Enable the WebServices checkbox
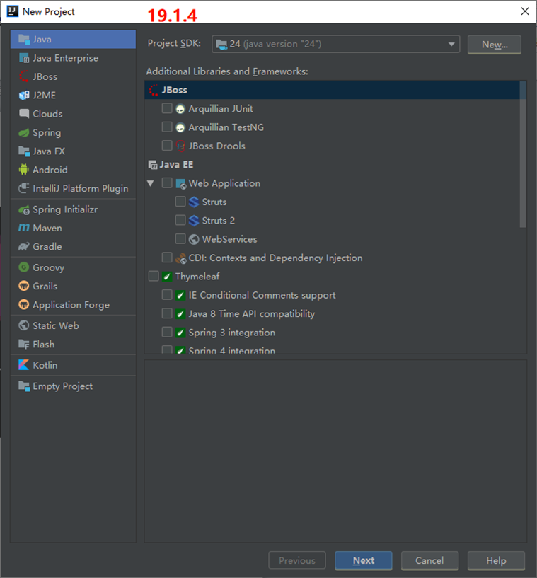537x578 pixels. [180, 239]
